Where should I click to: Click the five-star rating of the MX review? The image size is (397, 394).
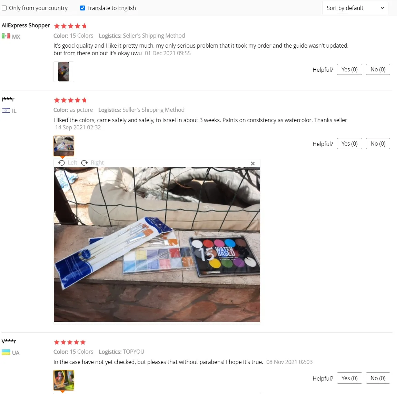(70, 26)
